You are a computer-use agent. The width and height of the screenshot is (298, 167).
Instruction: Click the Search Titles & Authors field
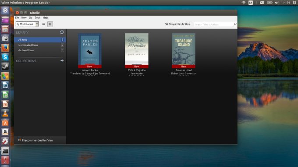213,24
